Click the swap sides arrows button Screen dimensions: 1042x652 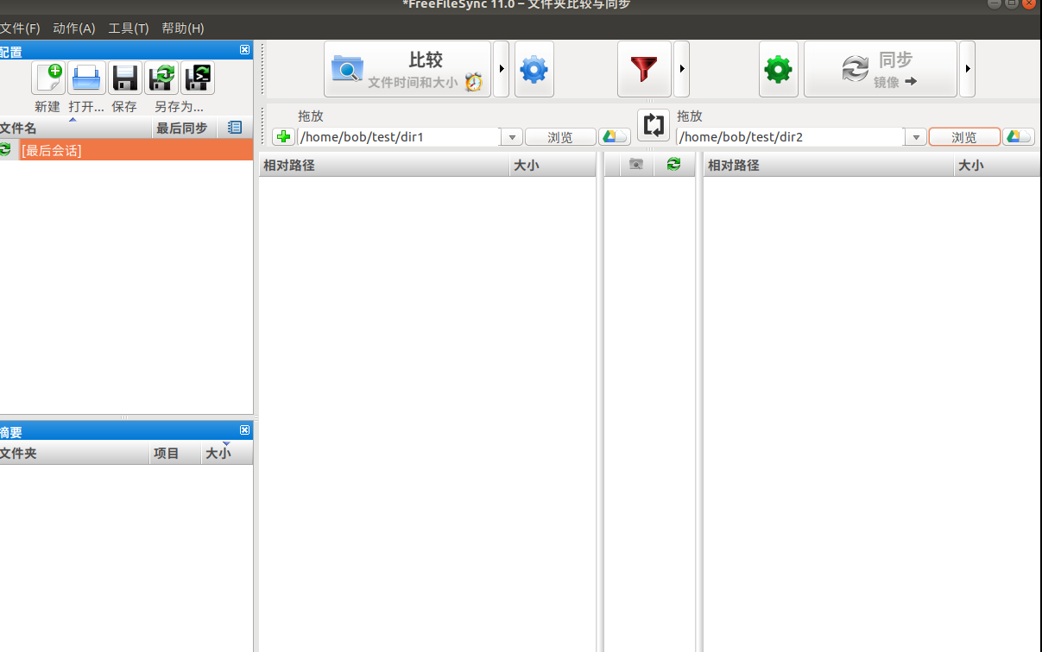click(x=653, y=124)
